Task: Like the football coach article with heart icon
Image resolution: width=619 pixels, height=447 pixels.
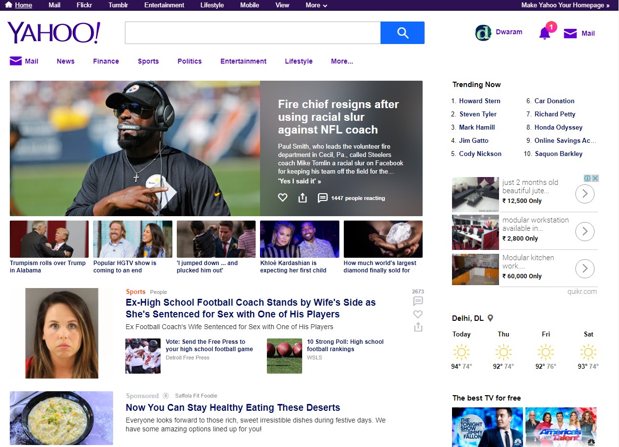Action: pos(418,314)
